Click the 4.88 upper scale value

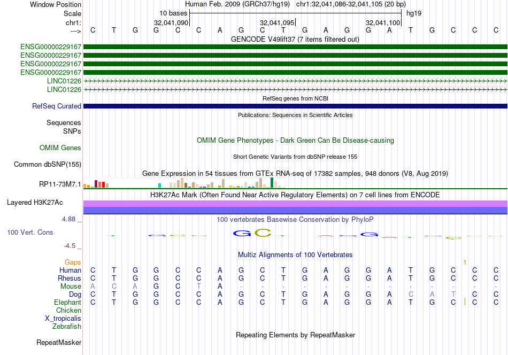coord(68,219)
